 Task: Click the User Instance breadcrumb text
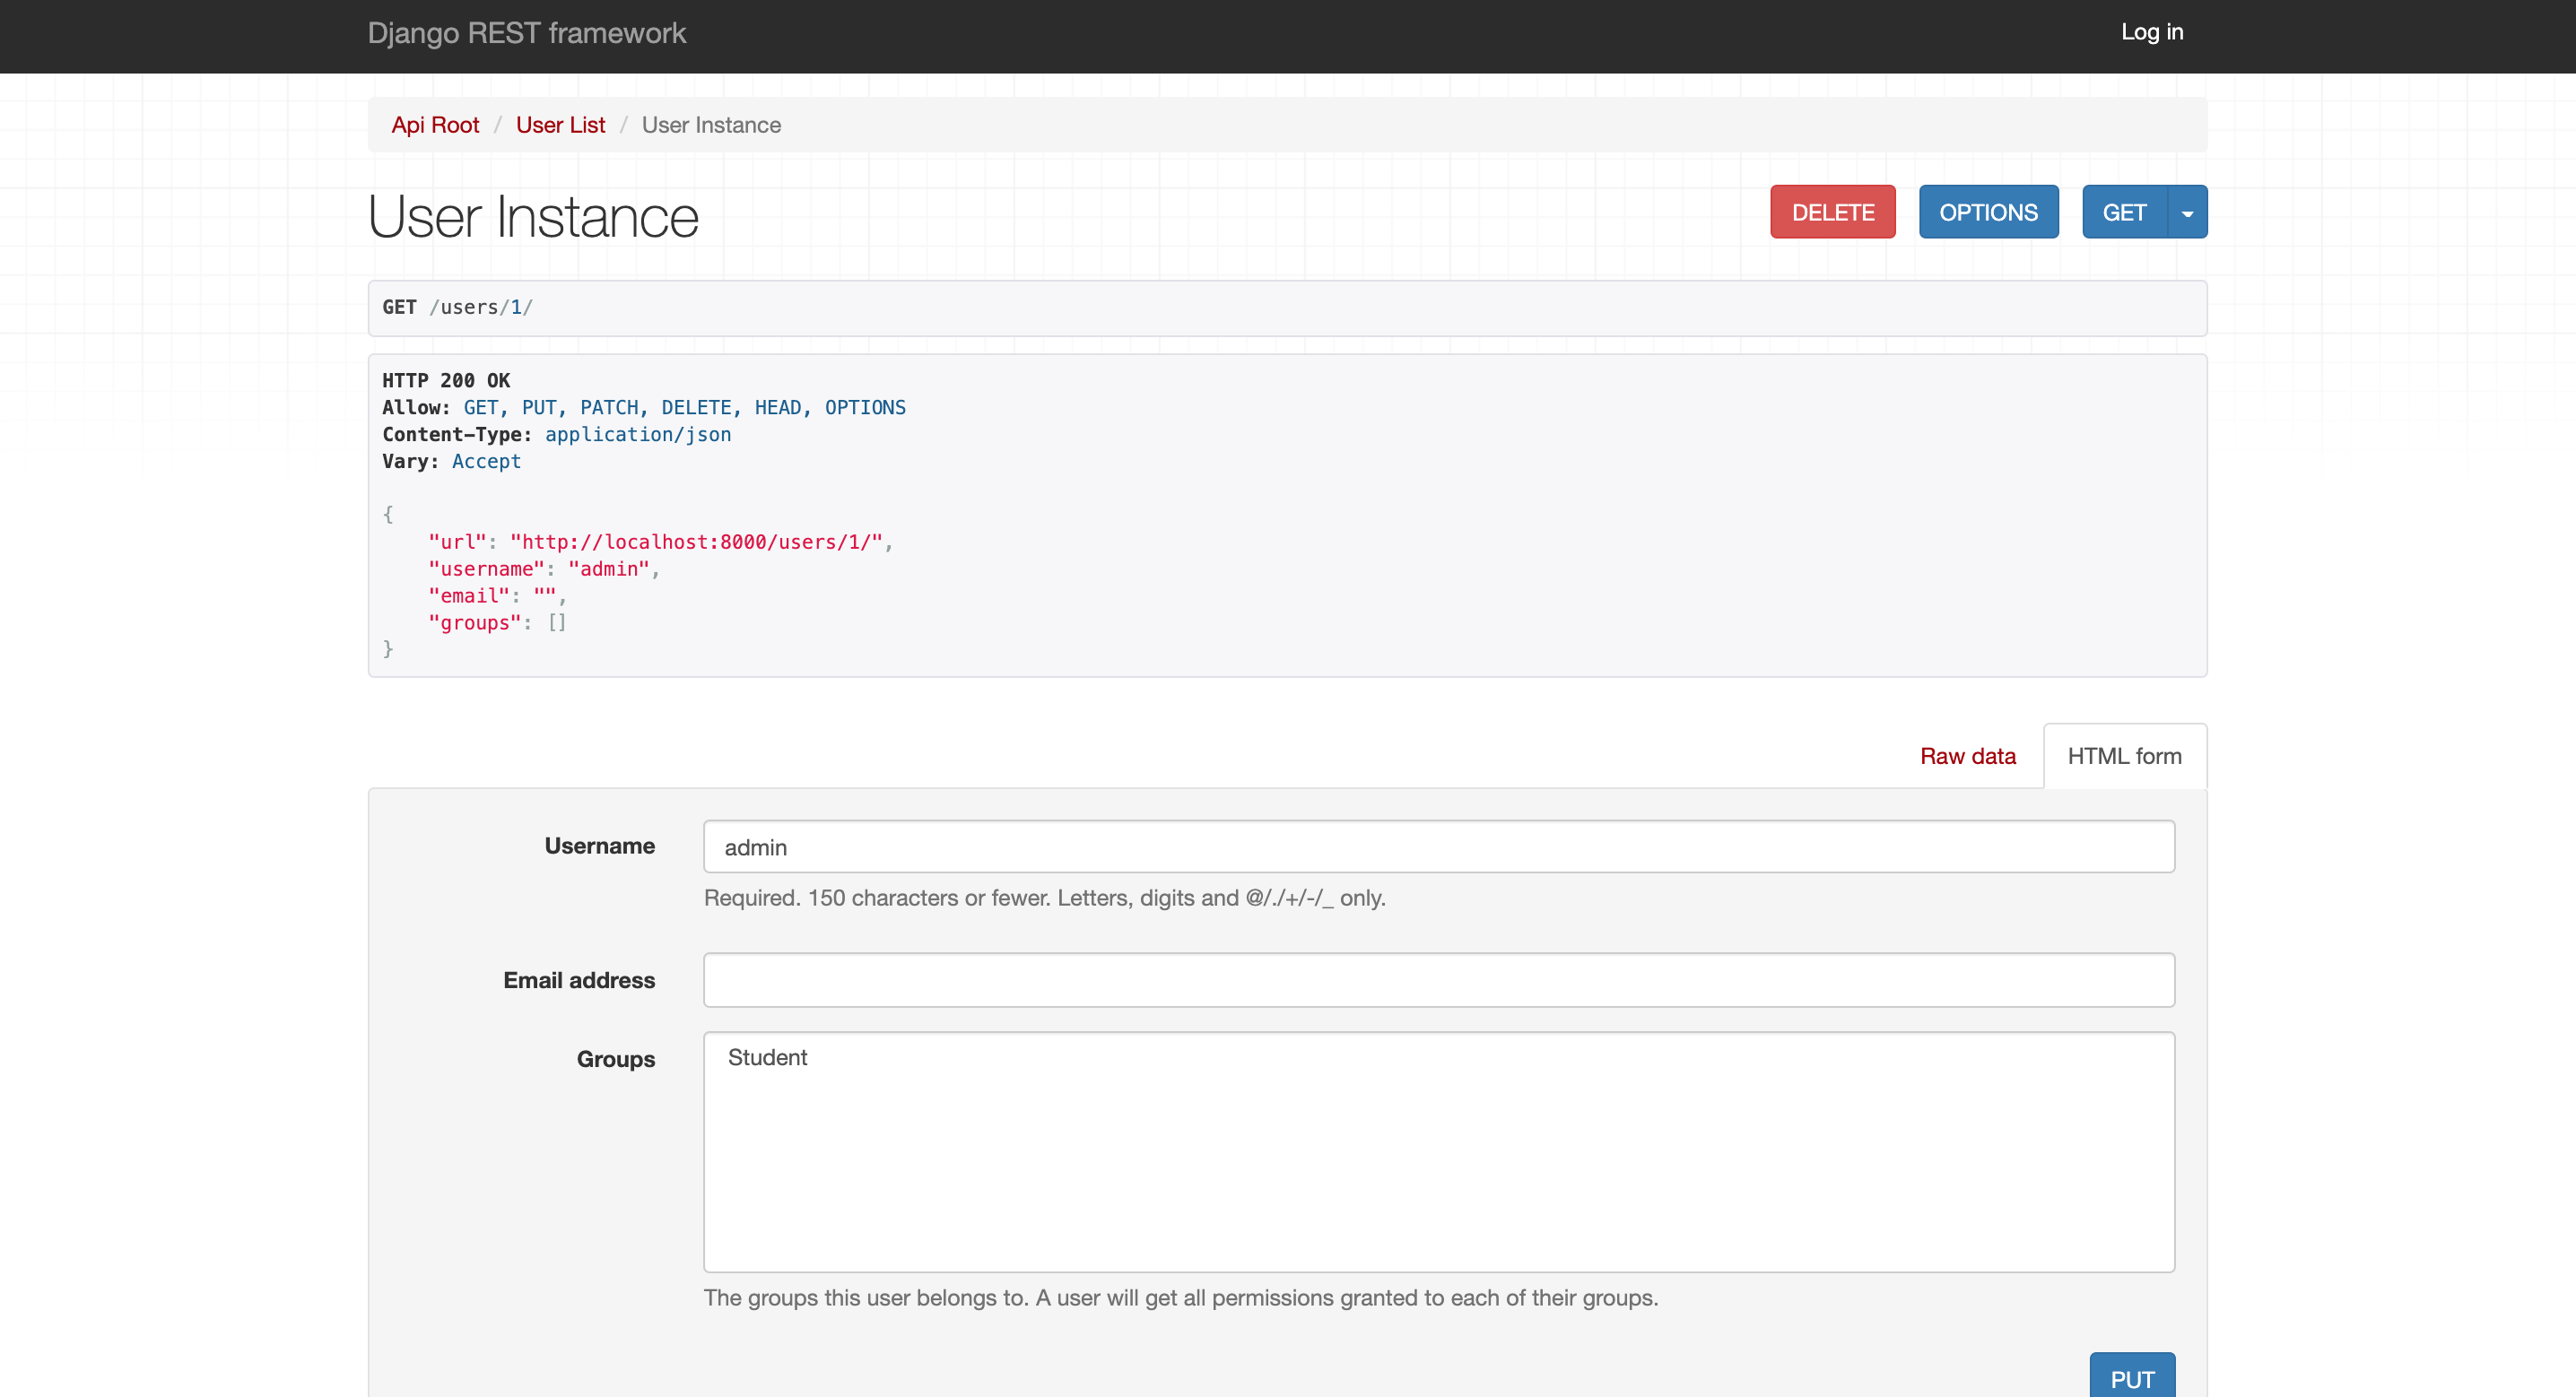point(711,125)
